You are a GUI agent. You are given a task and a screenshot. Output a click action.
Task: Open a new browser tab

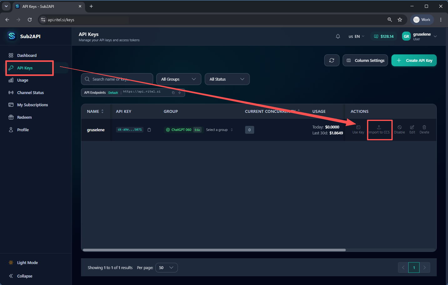[x=91, y=6]
